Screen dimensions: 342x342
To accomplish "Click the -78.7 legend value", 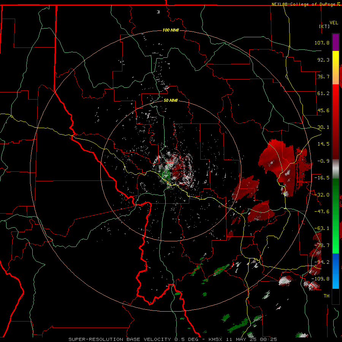I will (322, 245).
